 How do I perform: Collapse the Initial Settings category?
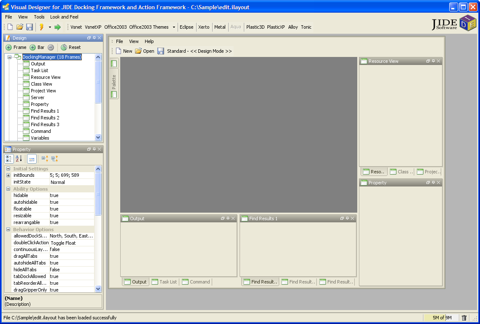pyautogui.click(x=8, y=169)
